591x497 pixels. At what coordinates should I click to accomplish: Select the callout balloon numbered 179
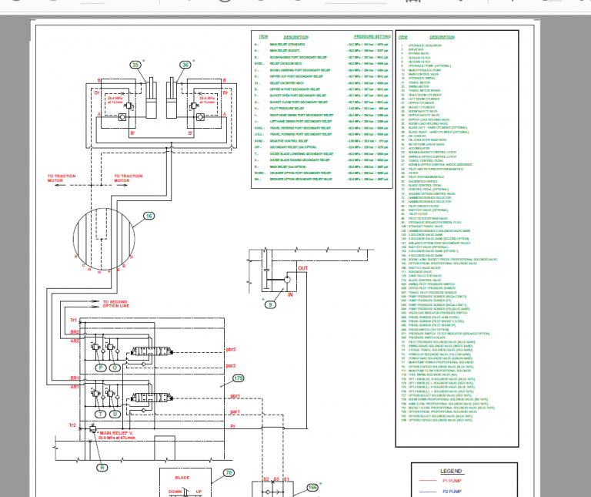(x=238, y=378)
